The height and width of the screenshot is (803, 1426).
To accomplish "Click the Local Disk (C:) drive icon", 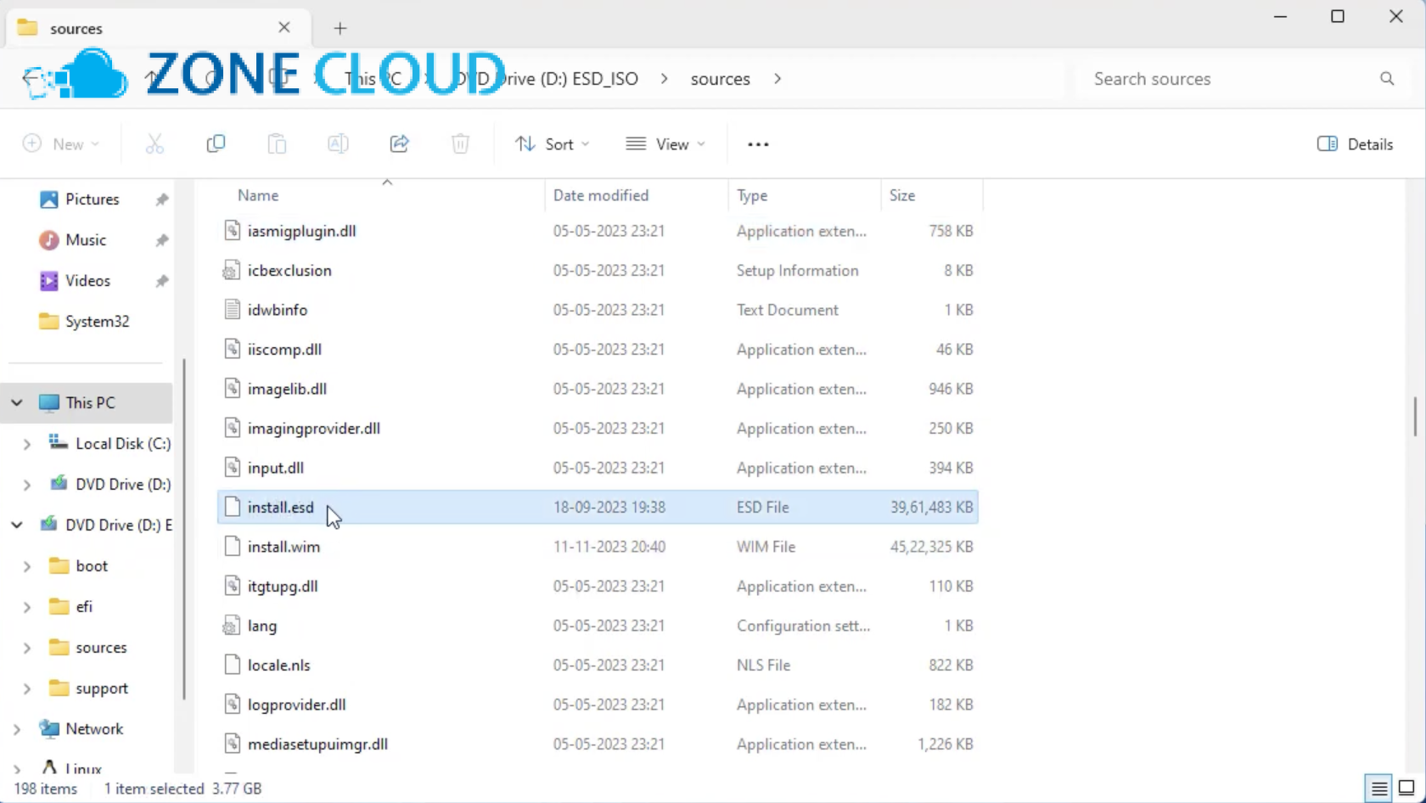I will coord(59,443).
